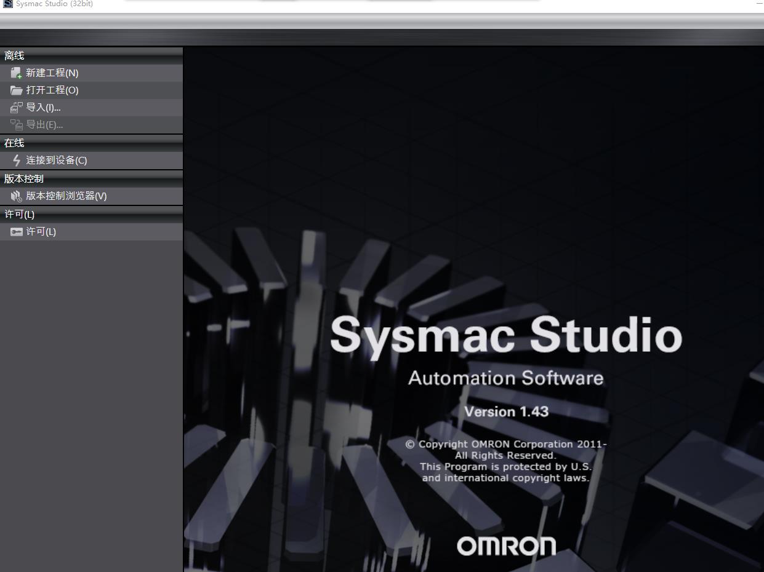Image resolution: width=764 pixels, height=572 pixels.
Task: Launch 版本控制浏览器(V) from the sidebar
Action: point(66,196)
